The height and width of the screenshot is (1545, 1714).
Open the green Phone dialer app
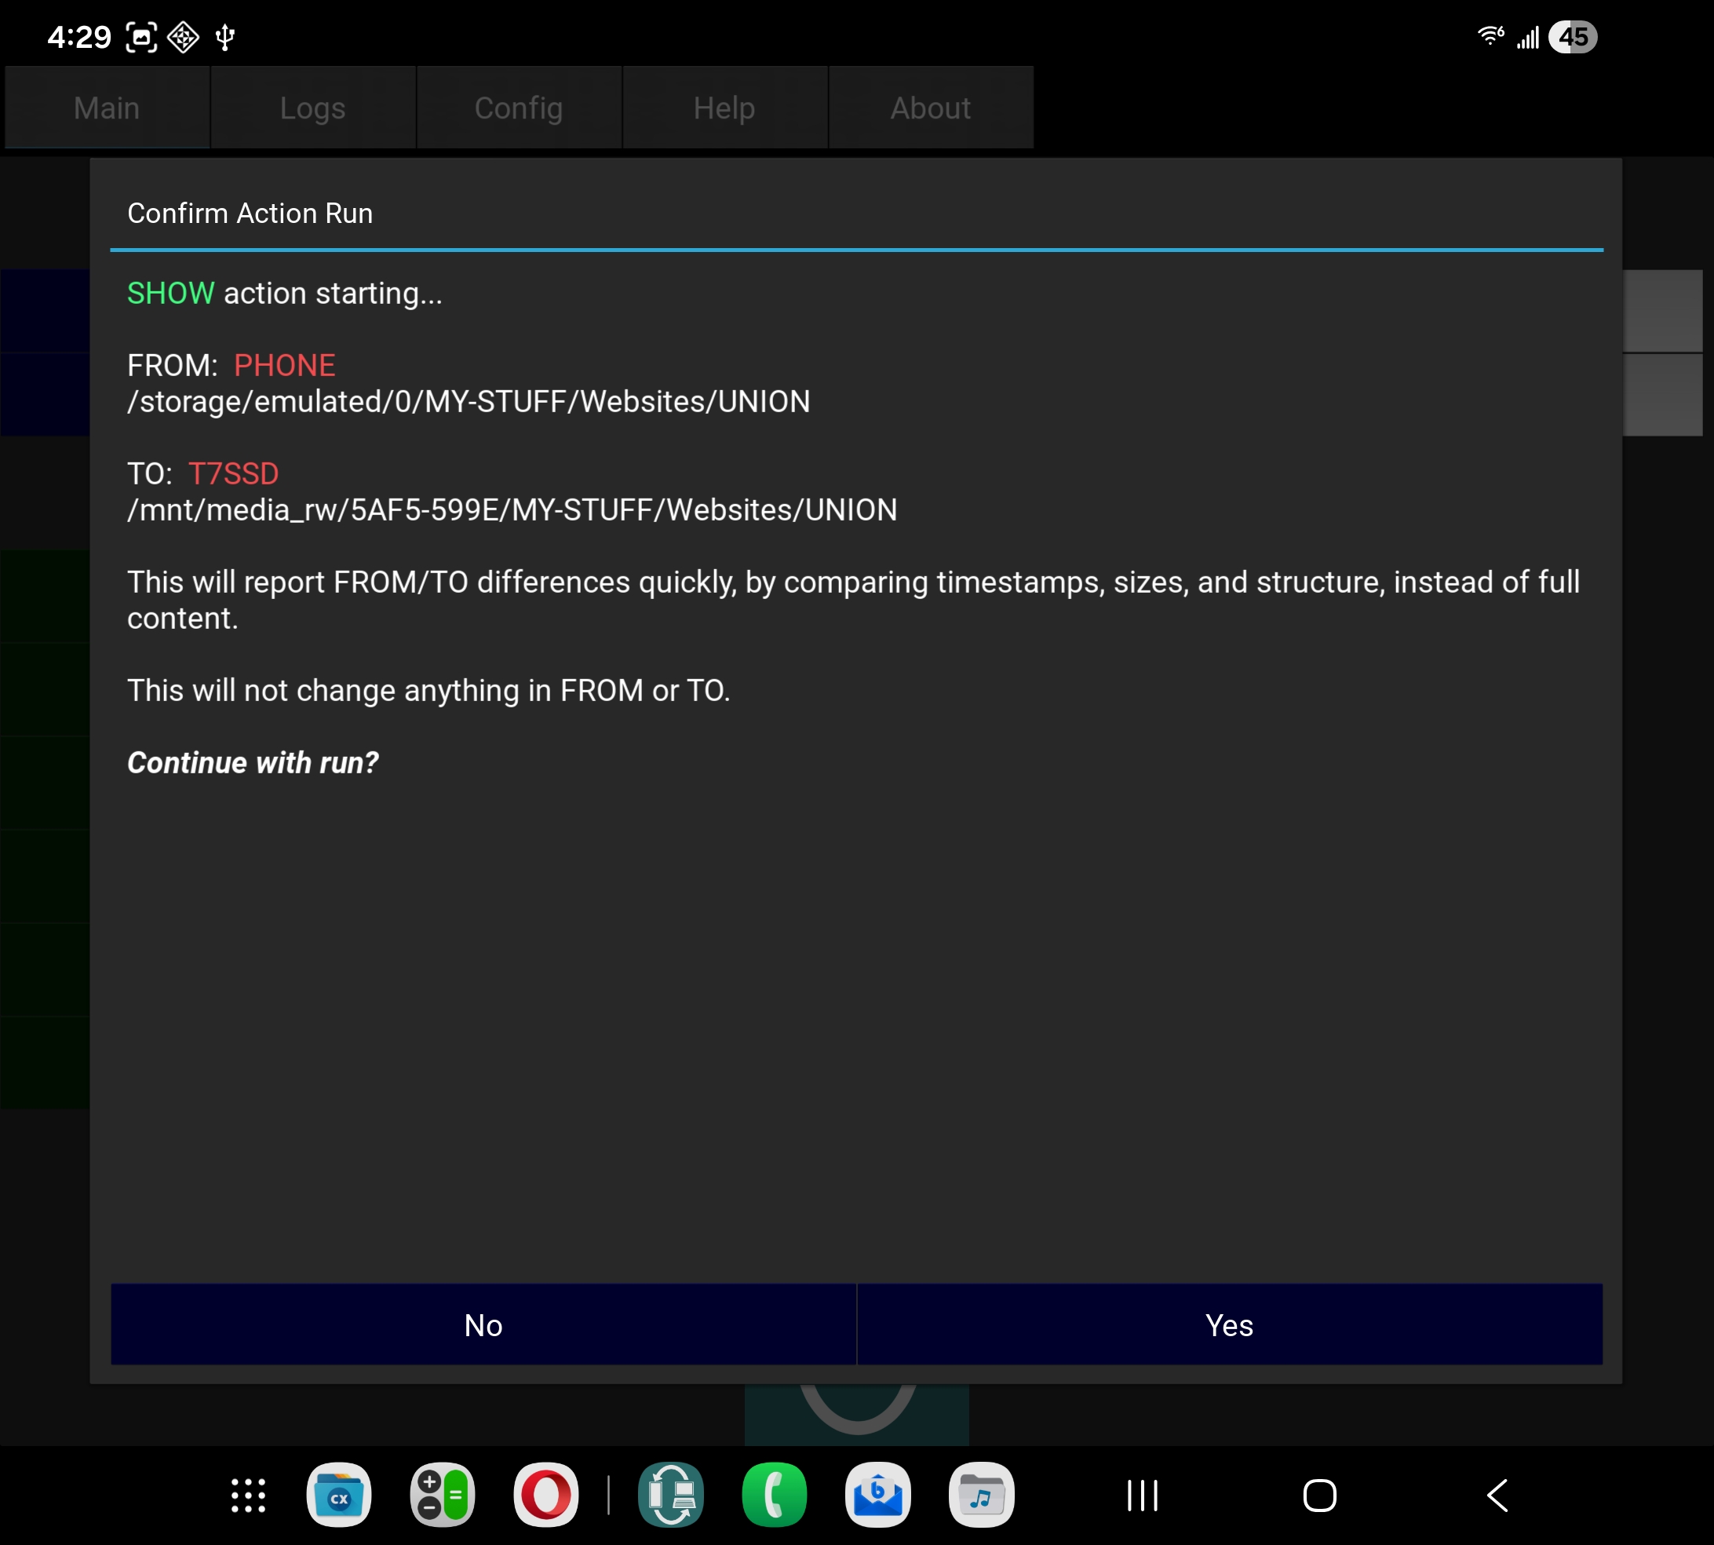(774, 1495)
